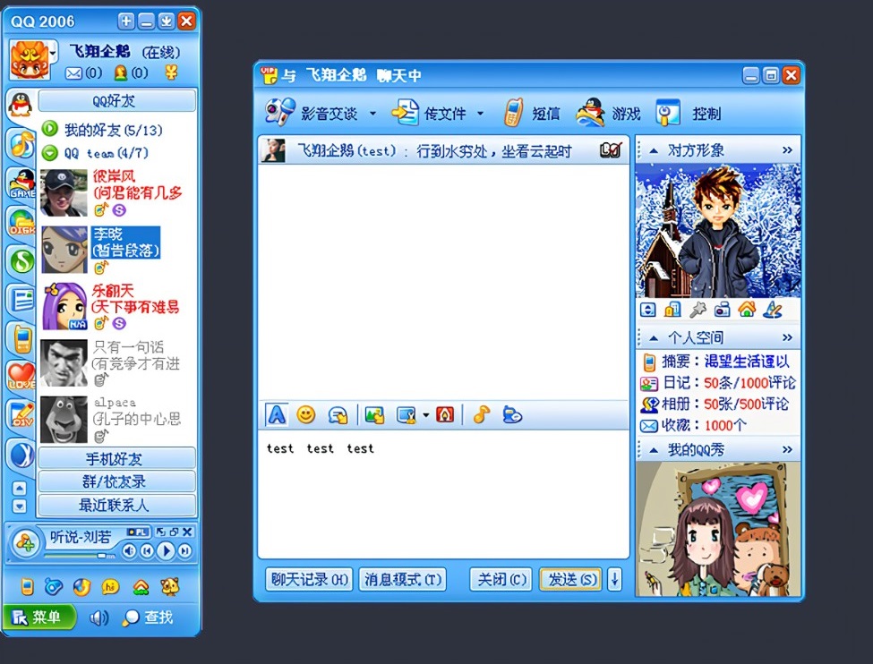
Task: Open the 菜单 menu button
Action: click(38, 617)
